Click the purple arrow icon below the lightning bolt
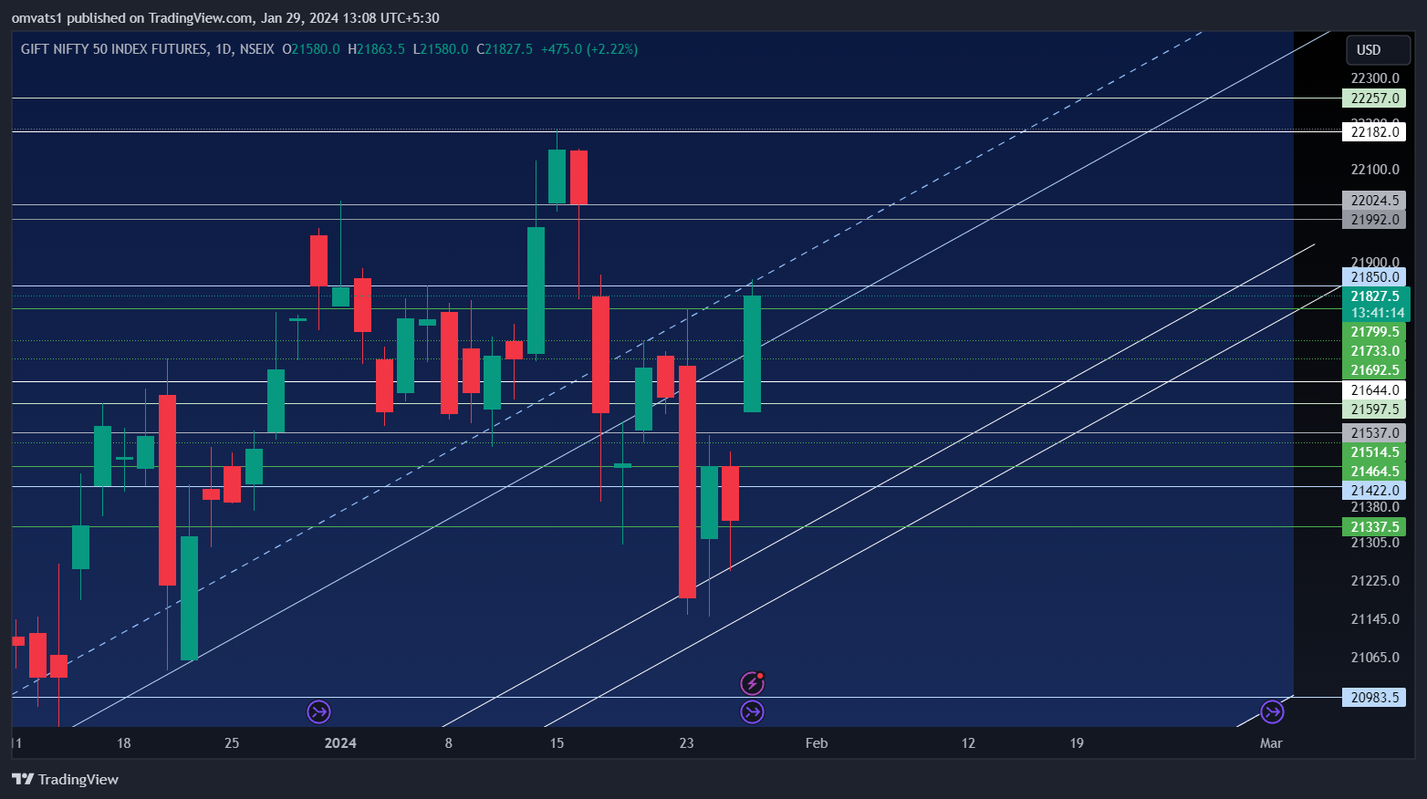 pos(752,712)
